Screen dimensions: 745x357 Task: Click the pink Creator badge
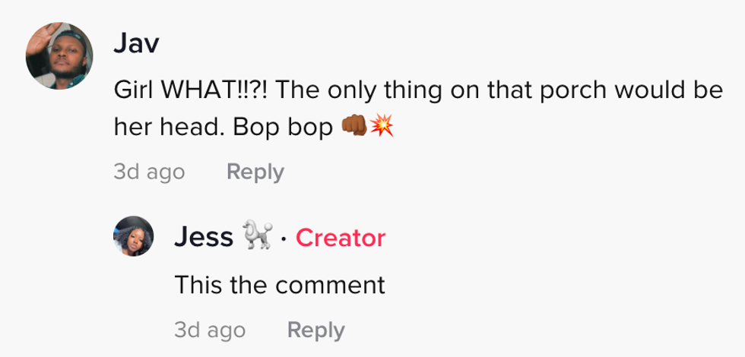[340, 239]
